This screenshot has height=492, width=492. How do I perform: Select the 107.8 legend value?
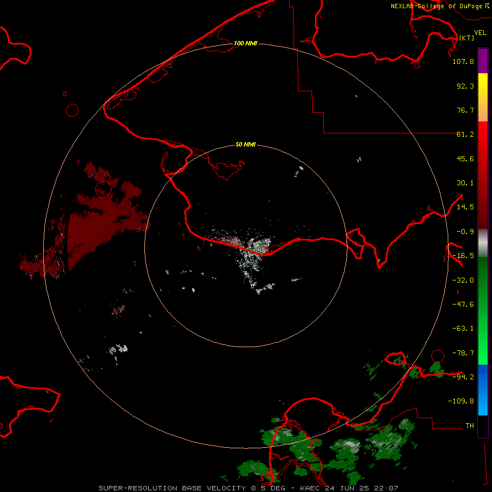pos(463,61)
